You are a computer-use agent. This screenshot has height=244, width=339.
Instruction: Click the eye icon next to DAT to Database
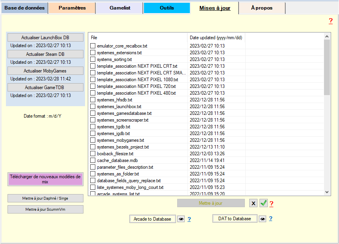263,219
